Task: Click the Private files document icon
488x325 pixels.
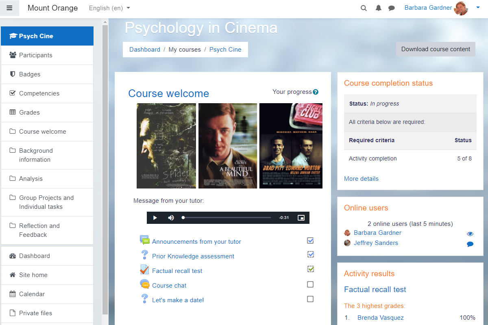Action: [13, 313]
